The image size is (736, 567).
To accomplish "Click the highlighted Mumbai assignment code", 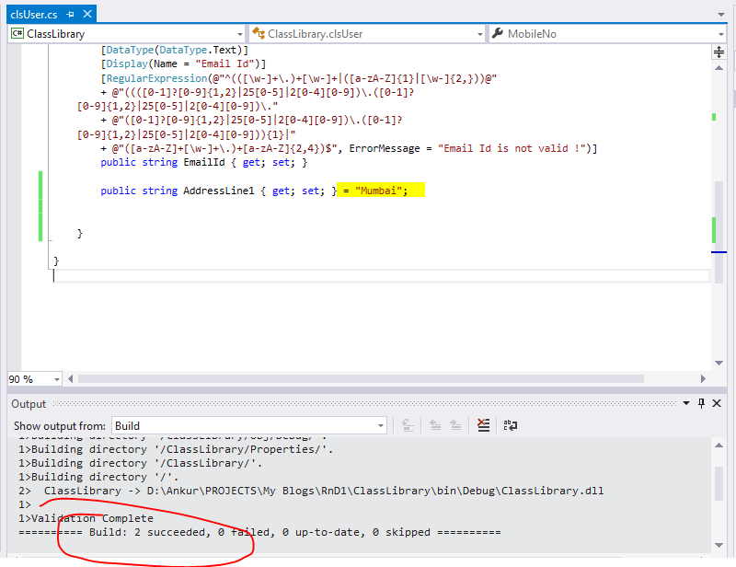I will pyautogui.click(x=382, y=191).
